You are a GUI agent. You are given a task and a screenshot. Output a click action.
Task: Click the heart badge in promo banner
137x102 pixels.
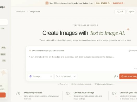[47, 3]
